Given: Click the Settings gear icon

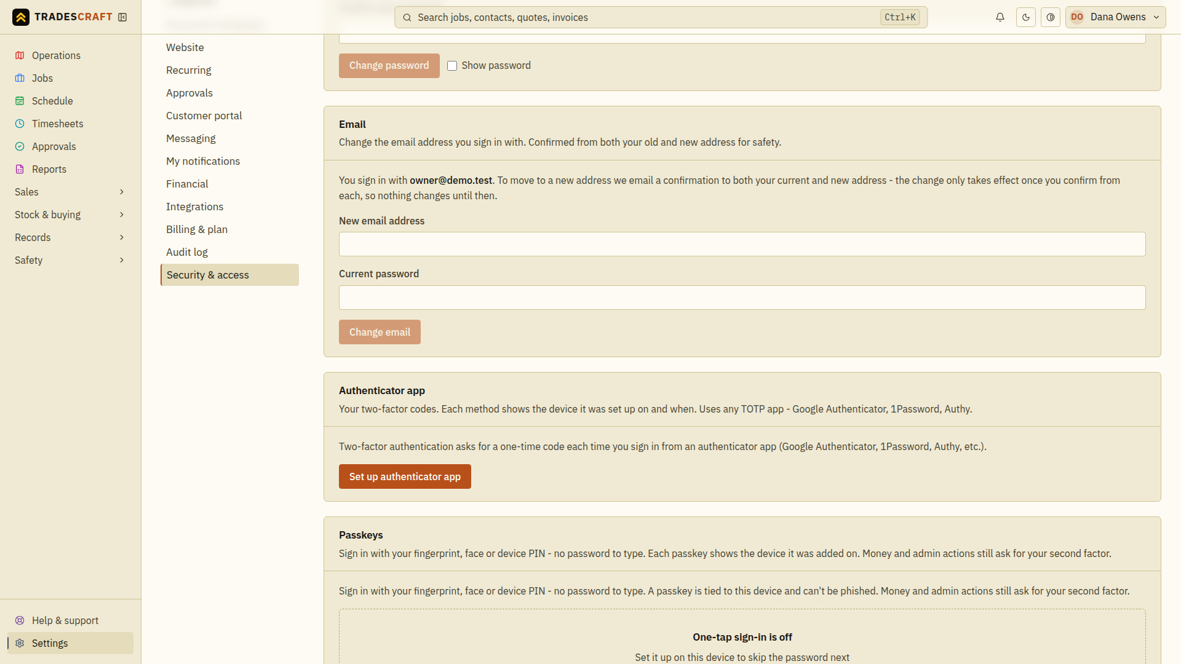Looking at the screenshot, I should (x=20, y=643).
